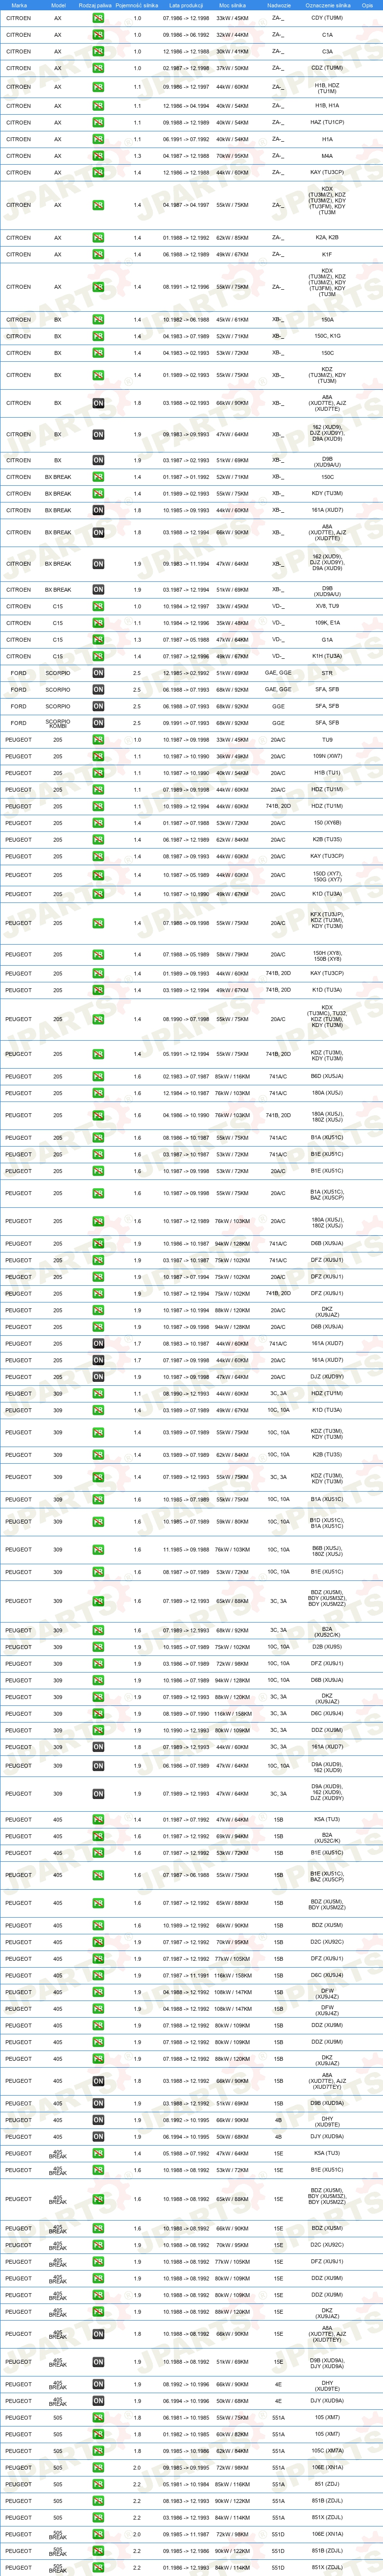Click petrol icon in Citroen AX CDY (TU9M) row
Screen dimensions: 383x2576
click(x=98, y=18)
